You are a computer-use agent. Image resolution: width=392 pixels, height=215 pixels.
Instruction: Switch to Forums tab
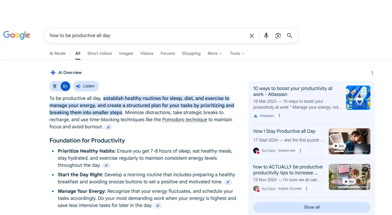168,53
